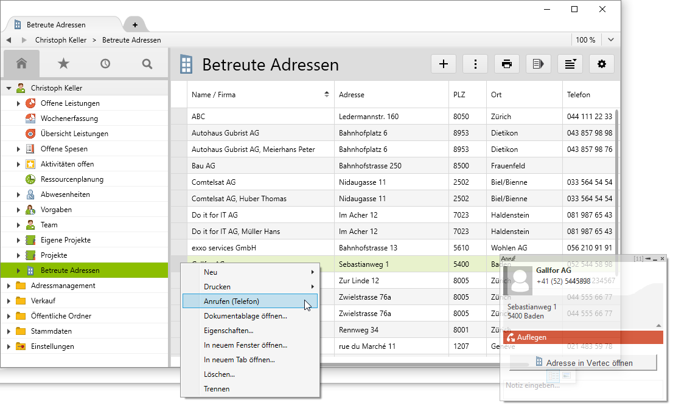Open the list settings gear icon
673x406 pixels.
[602, 64]
